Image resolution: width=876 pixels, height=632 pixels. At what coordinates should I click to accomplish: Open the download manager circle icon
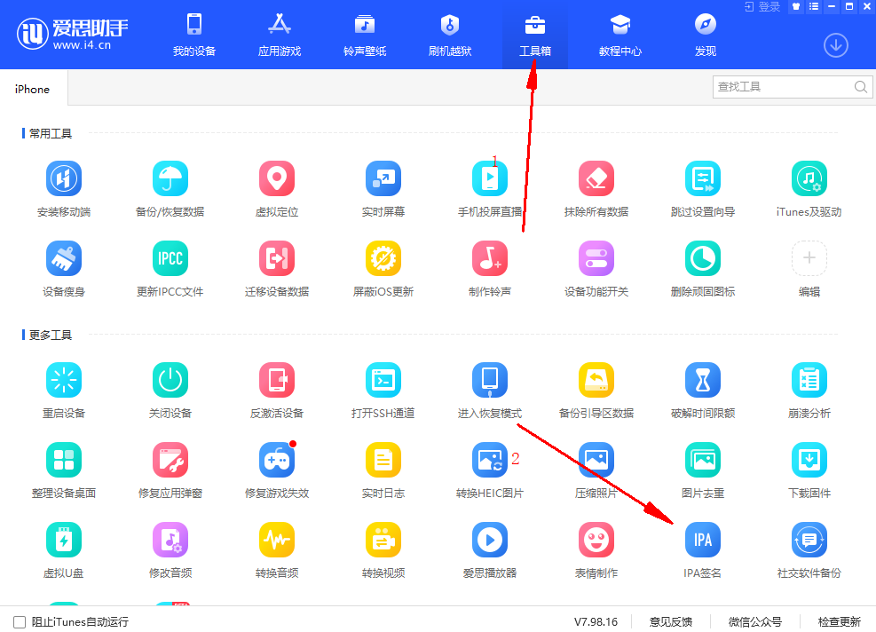[x=836, y=45]
